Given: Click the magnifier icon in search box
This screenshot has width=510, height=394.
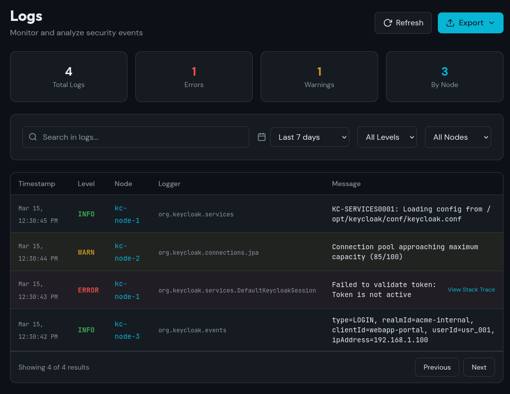Looking at the screenshot, I should pos(33,137).
